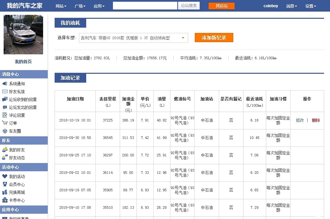The width and height of the screenshot is (330, 219).
Task: Open the 广场 dropdown menu
Action: pyautogui.click(x=80, y=6)
